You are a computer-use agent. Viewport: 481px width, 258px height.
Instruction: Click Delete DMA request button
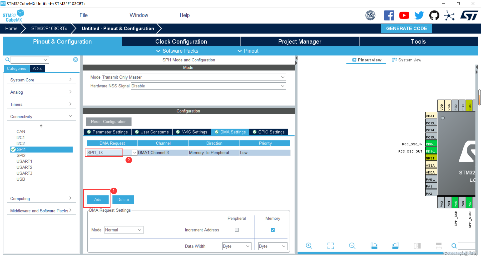[123, 200]
